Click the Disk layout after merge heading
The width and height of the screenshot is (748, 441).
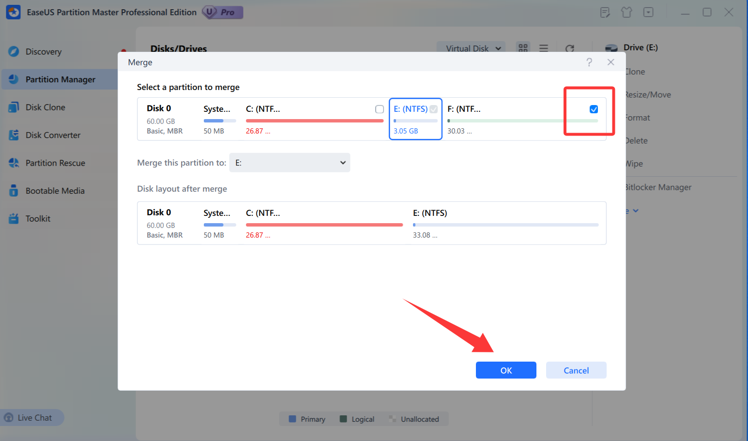click(x=182, y=189)
